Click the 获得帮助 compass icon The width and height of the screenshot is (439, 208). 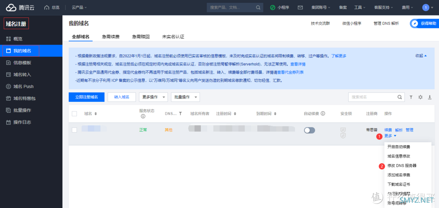click(415, 24)
